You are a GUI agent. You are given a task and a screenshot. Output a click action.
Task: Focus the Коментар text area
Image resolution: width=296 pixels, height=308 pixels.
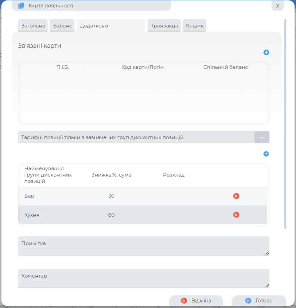[144, 278]
